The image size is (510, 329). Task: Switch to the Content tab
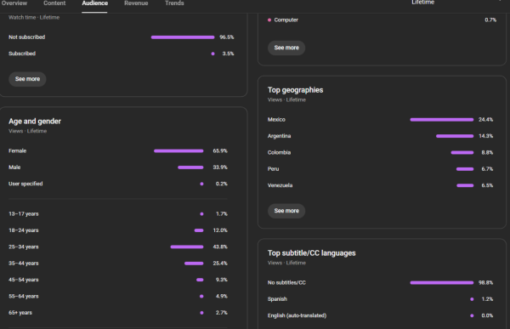[54, 3]
